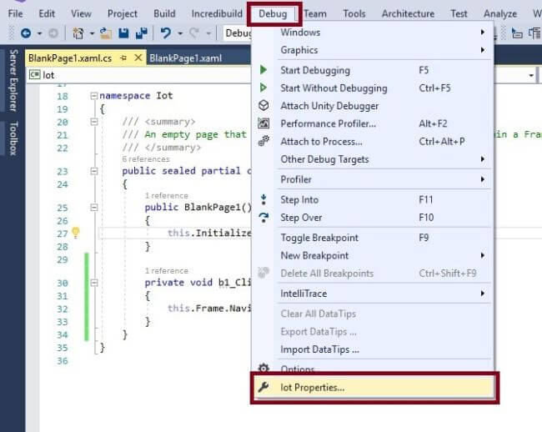
Task: Collapse the summary comment block at line 20
Action: [93, 122]
